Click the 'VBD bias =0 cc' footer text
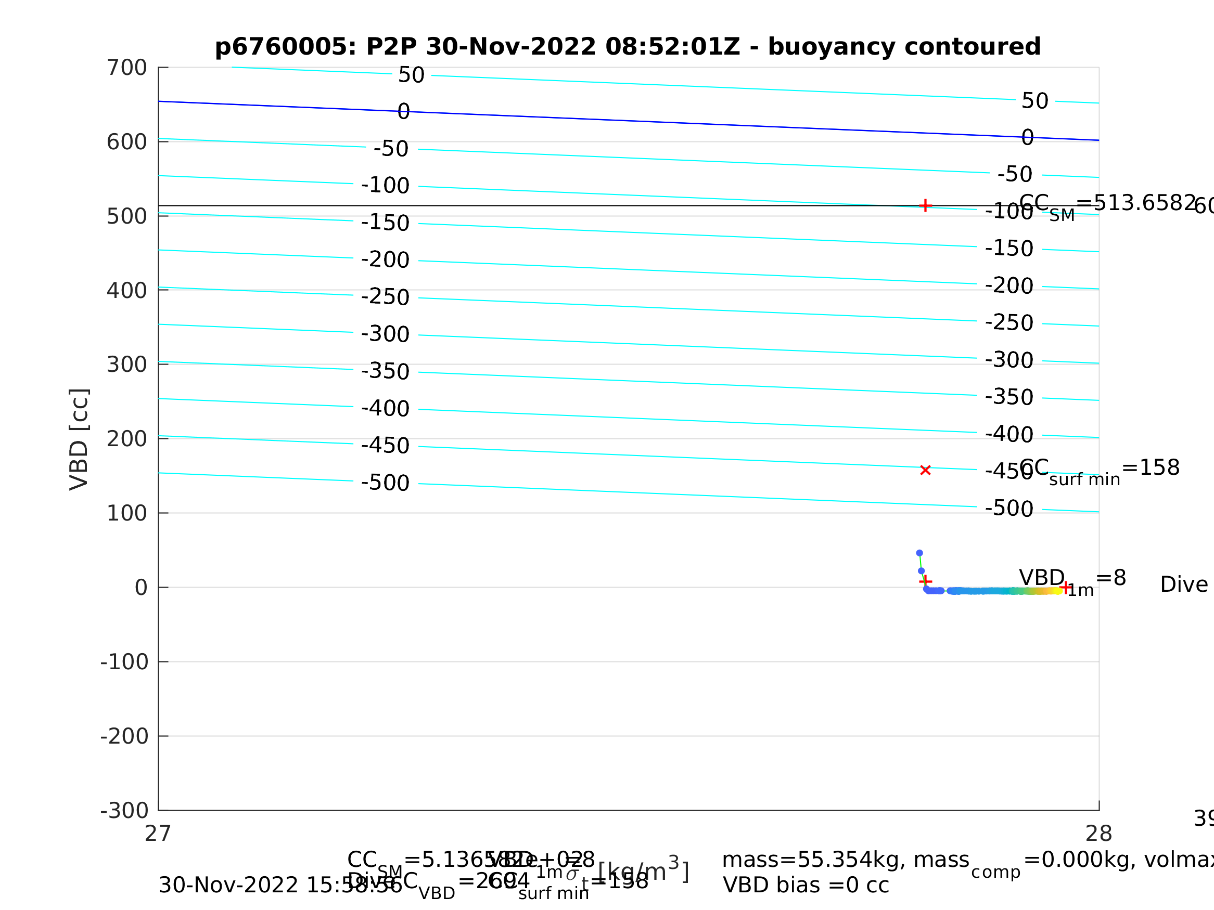This screenshot has height=910, width=1214. pos(806,886)
